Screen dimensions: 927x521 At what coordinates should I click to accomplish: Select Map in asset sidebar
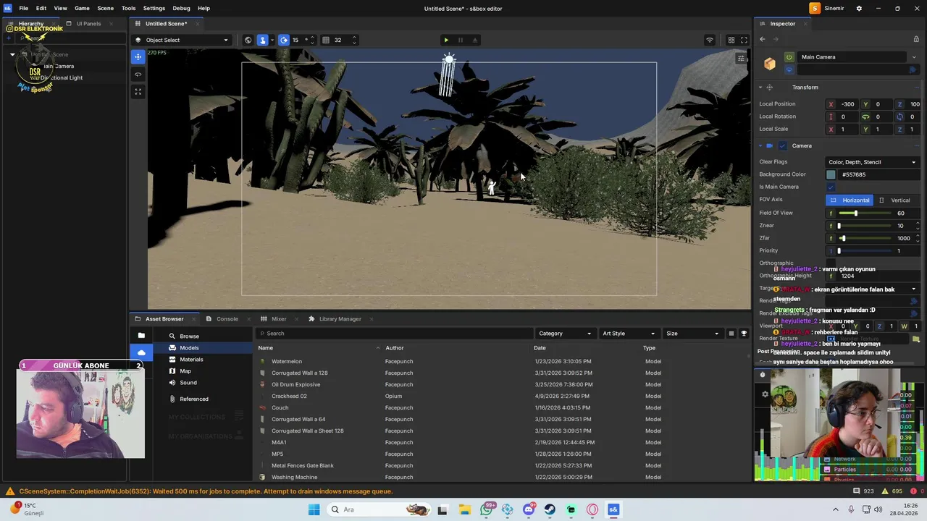pyautogui.click(x=185, y=371)
